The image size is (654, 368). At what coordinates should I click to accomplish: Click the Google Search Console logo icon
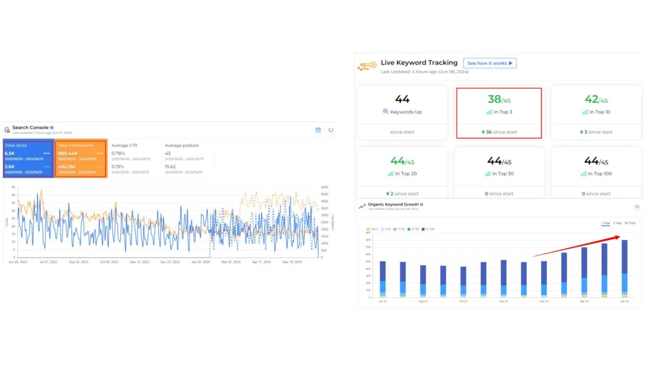[x=7, y=130]
